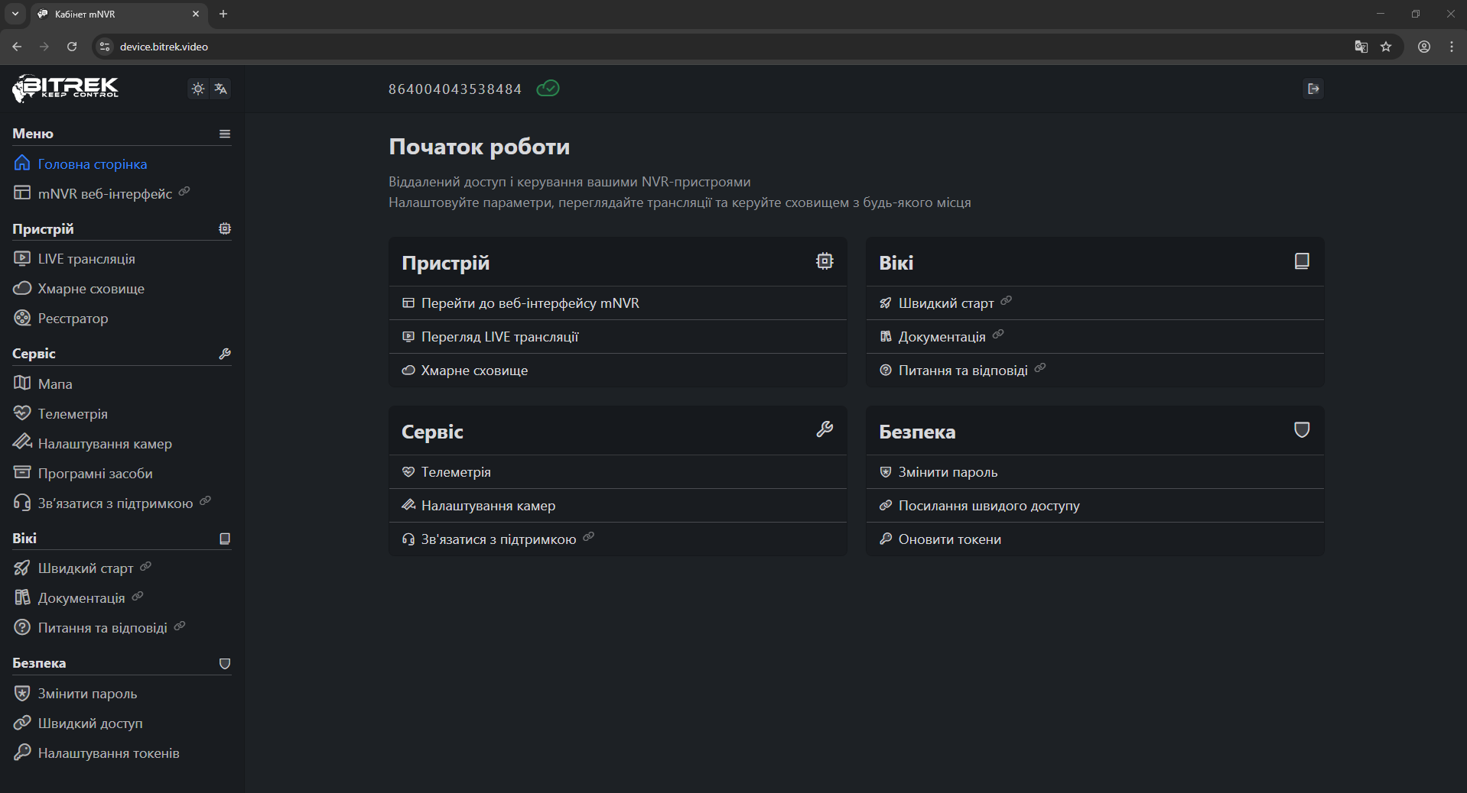Click the language switch icon

(221, 89)
